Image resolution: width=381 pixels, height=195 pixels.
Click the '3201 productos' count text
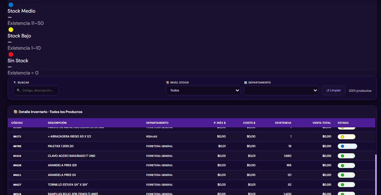(360, 91)
